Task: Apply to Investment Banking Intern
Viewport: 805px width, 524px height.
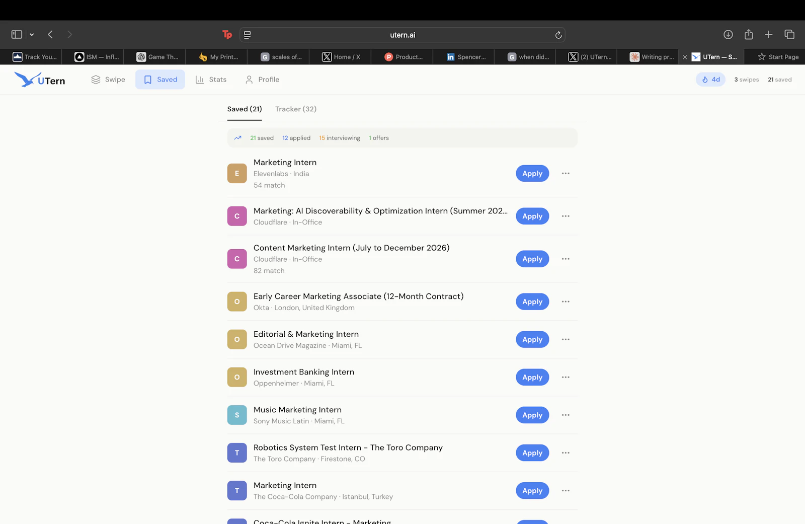Action: pyautogui.click(x=532, y=378)
